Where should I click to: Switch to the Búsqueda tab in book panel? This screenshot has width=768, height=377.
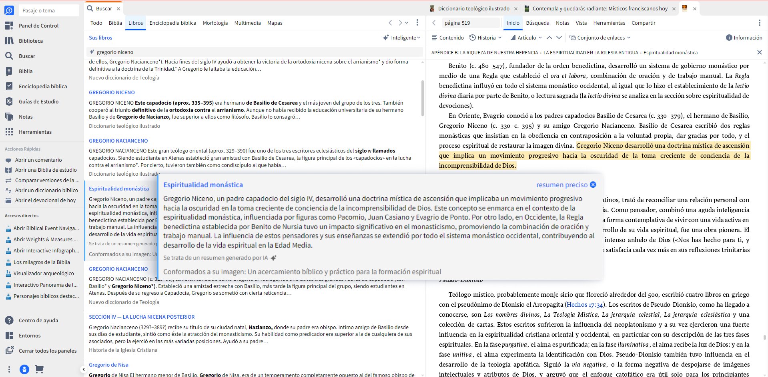[537, 23]
